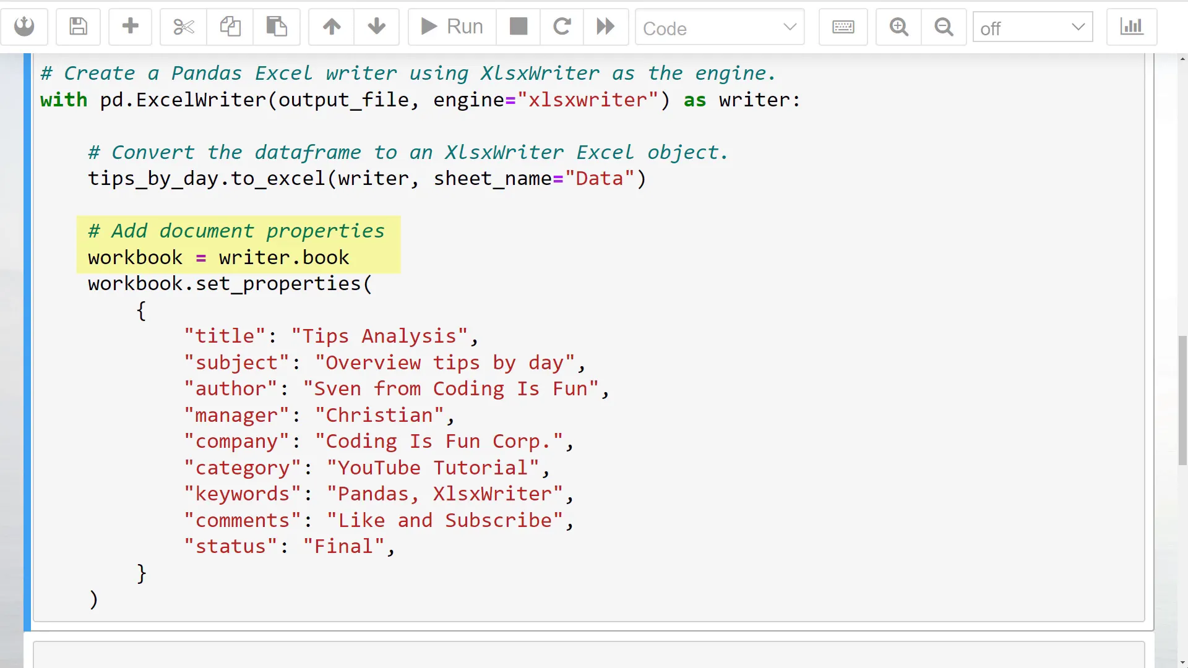Save the notebook
This screenshot has width=1188, height=668.
(78, 27)
